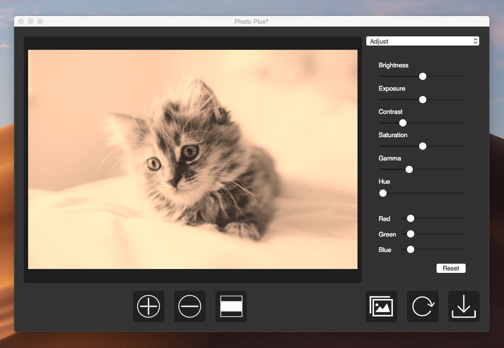
Task: Click the Gamma slider handle
Action: [409, 169]
